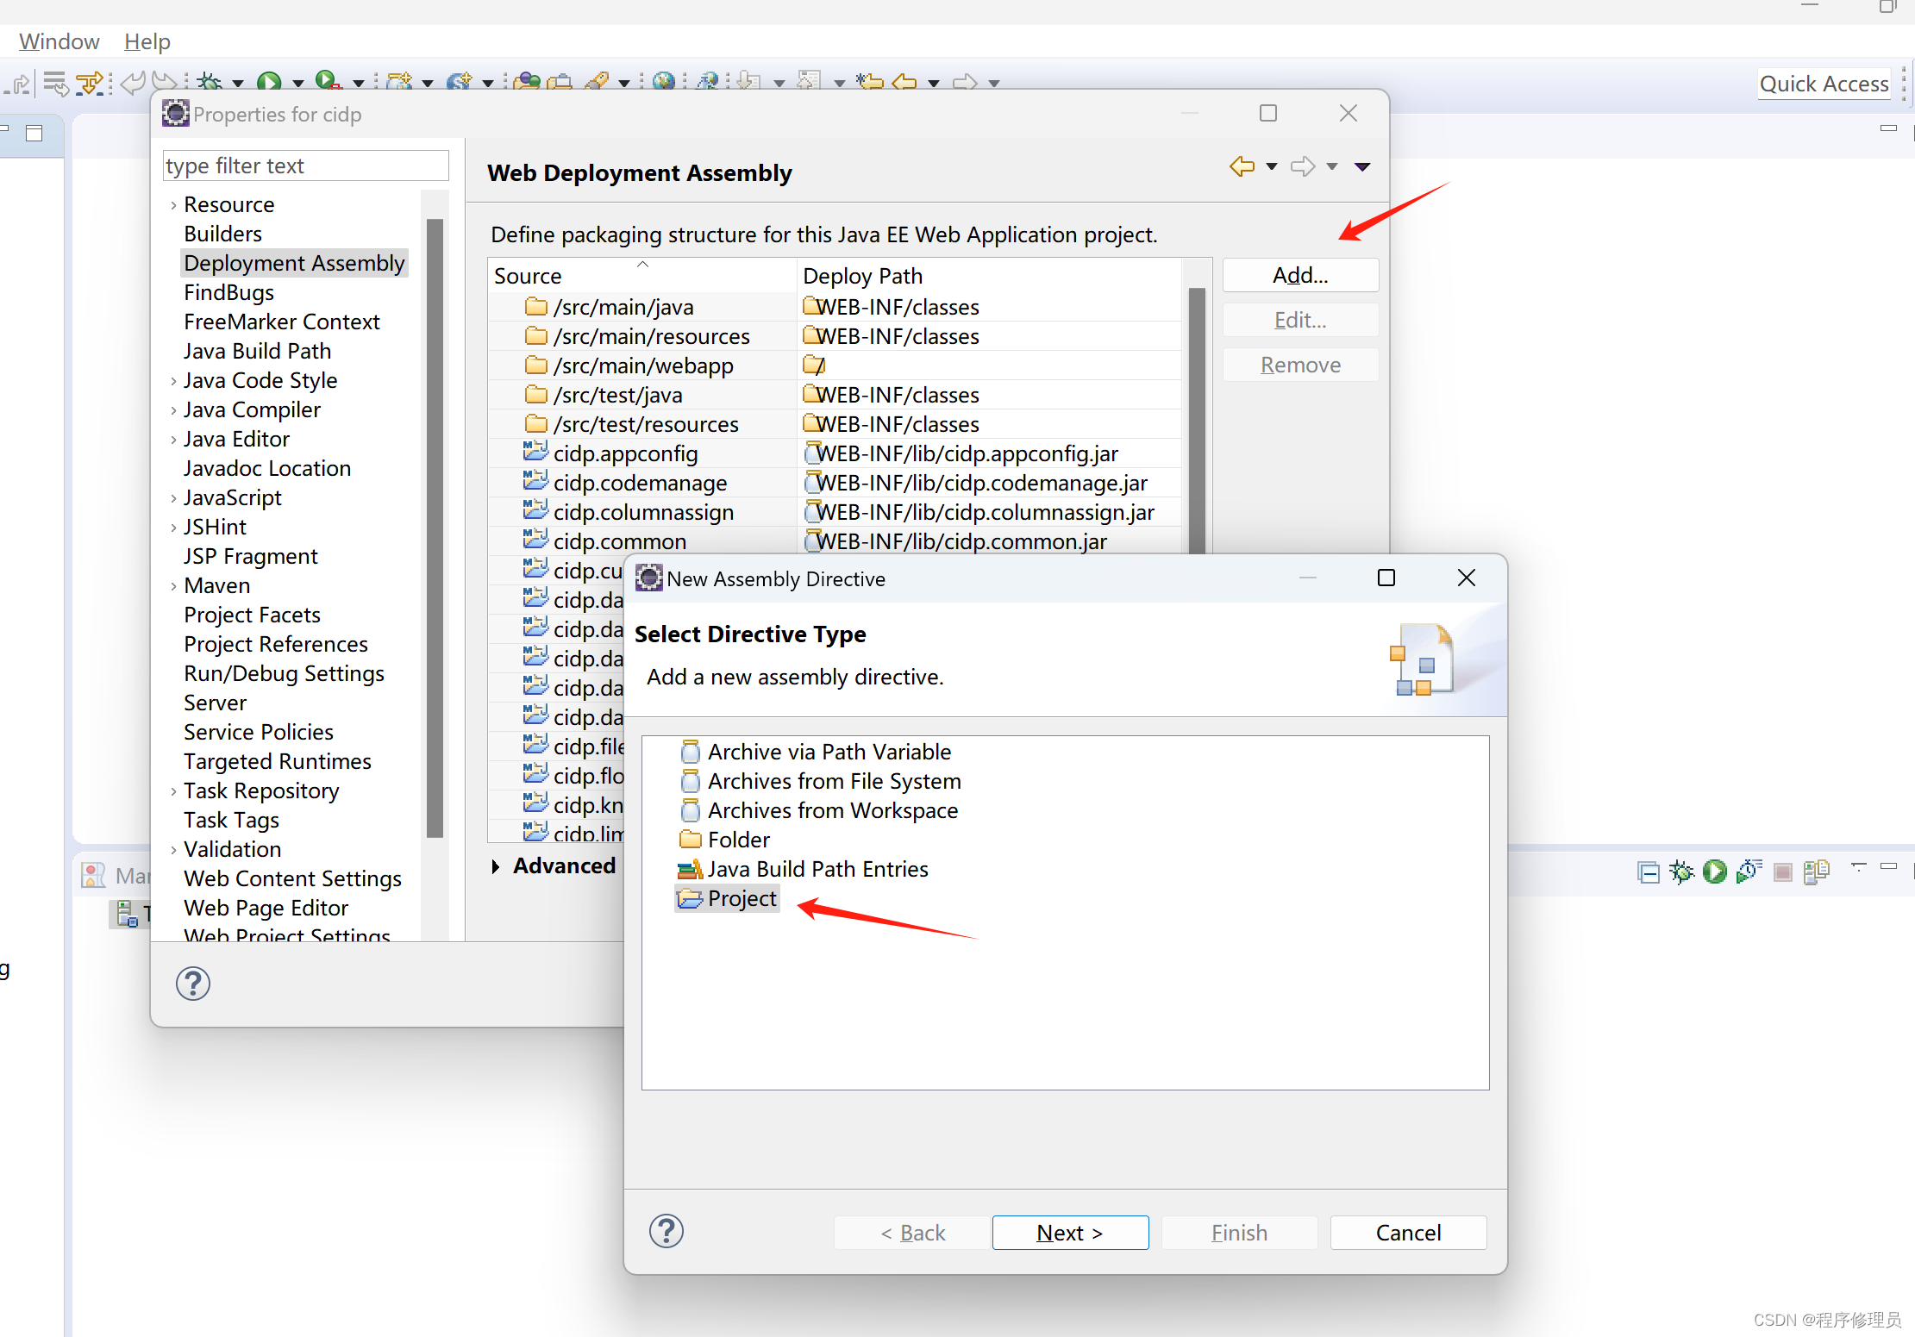Open dropdown beside the toolbar Debug icon

coord(238,84)
